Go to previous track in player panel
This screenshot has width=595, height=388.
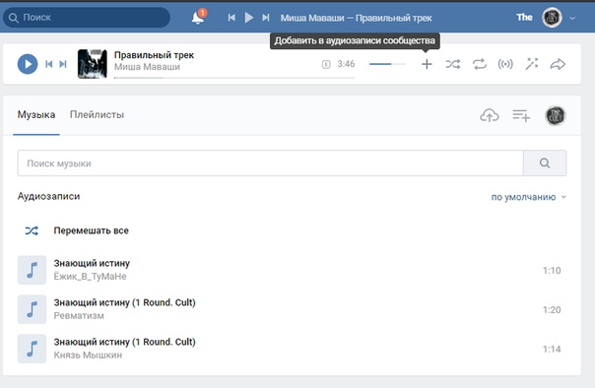[x=49, y=64]
